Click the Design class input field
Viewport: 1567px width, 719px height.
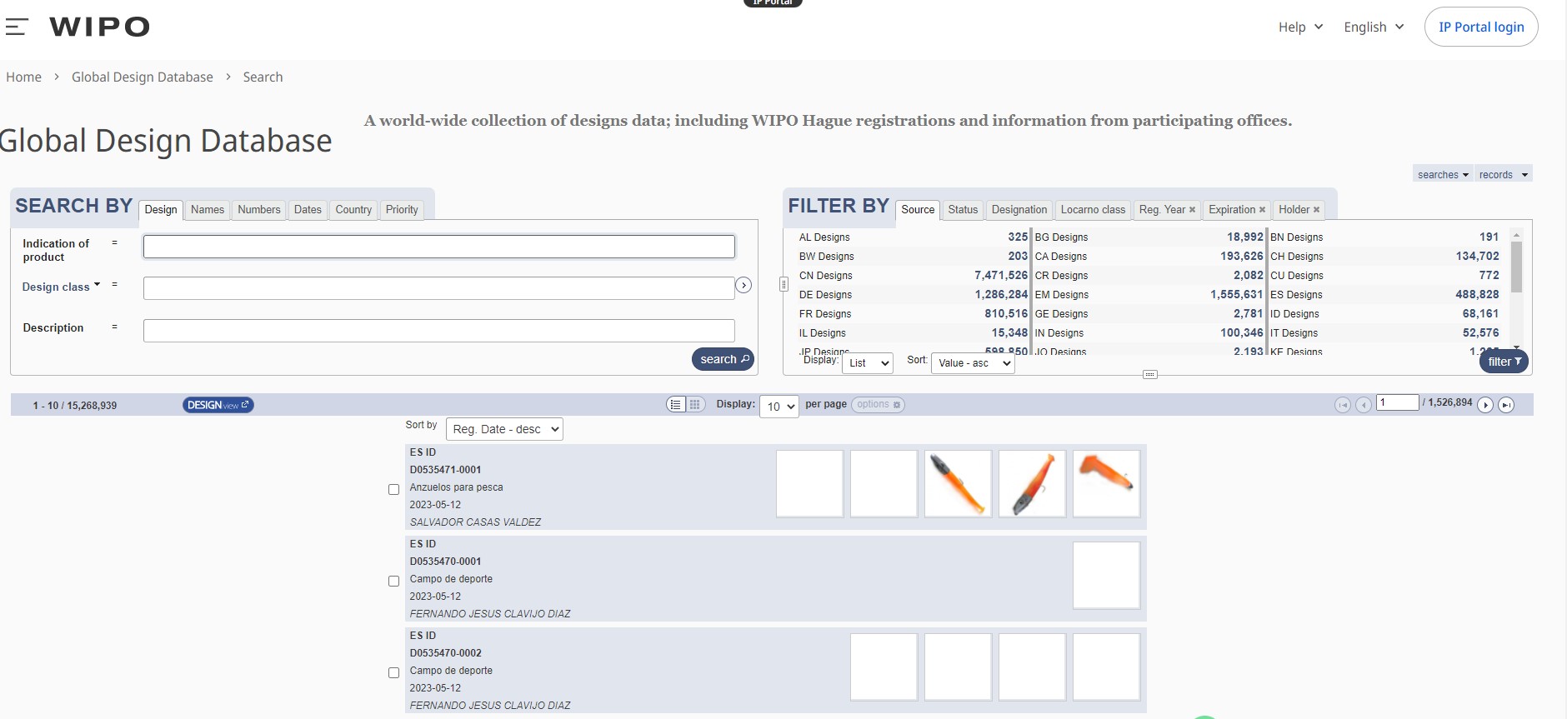click(x=439, y=288)
